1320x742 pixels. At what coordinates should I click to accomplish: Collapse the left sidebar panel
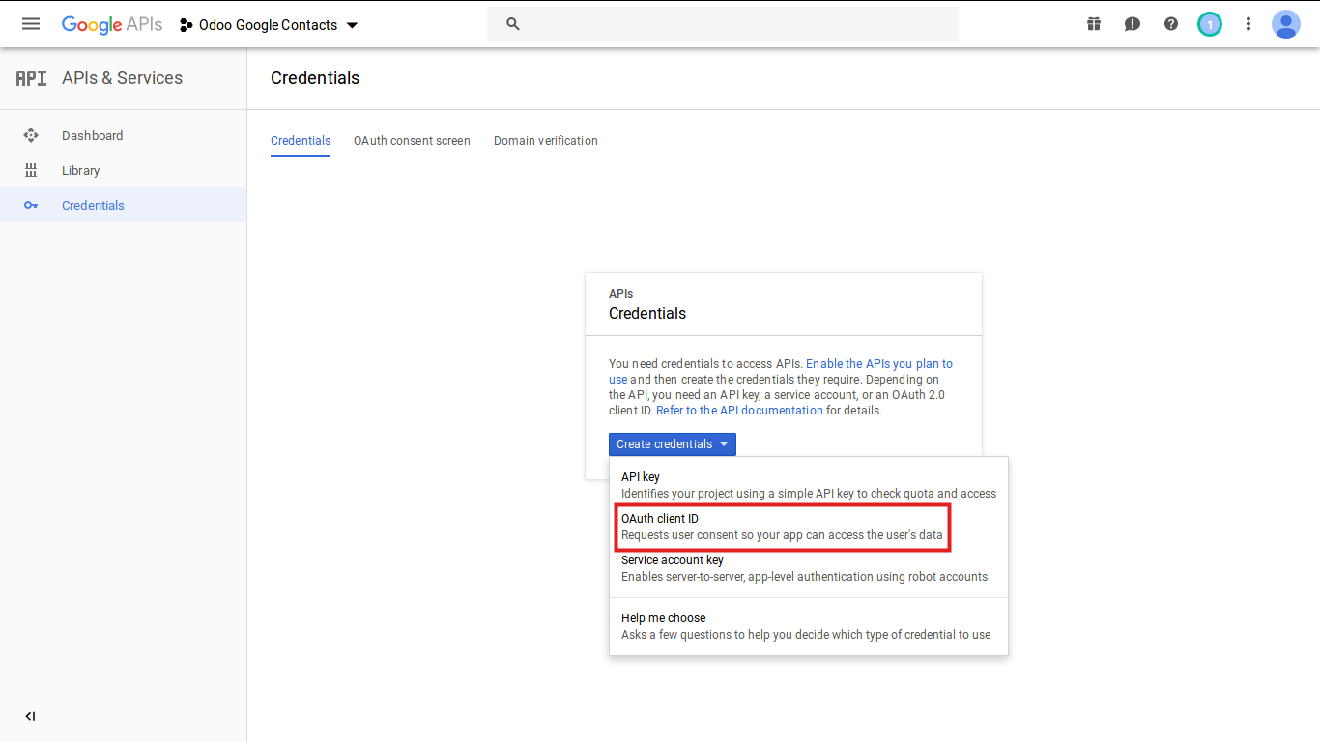(x=30, y=716)
